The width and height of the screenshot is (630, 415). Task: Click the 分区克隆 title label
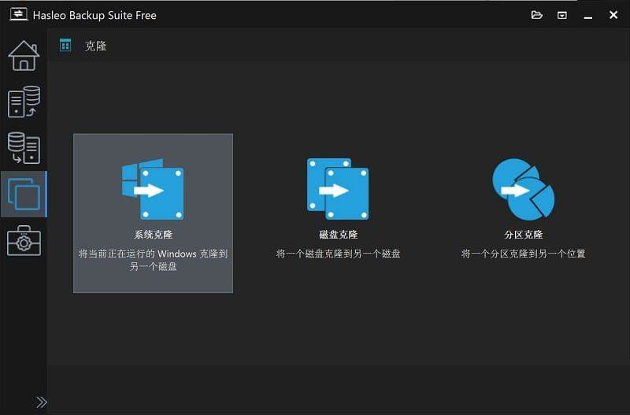tap(523, 235)
